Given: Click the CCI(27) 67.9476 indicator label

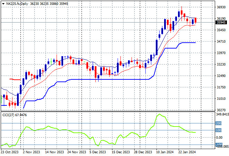Looking at the screenshot, I should tap(15, 115).
